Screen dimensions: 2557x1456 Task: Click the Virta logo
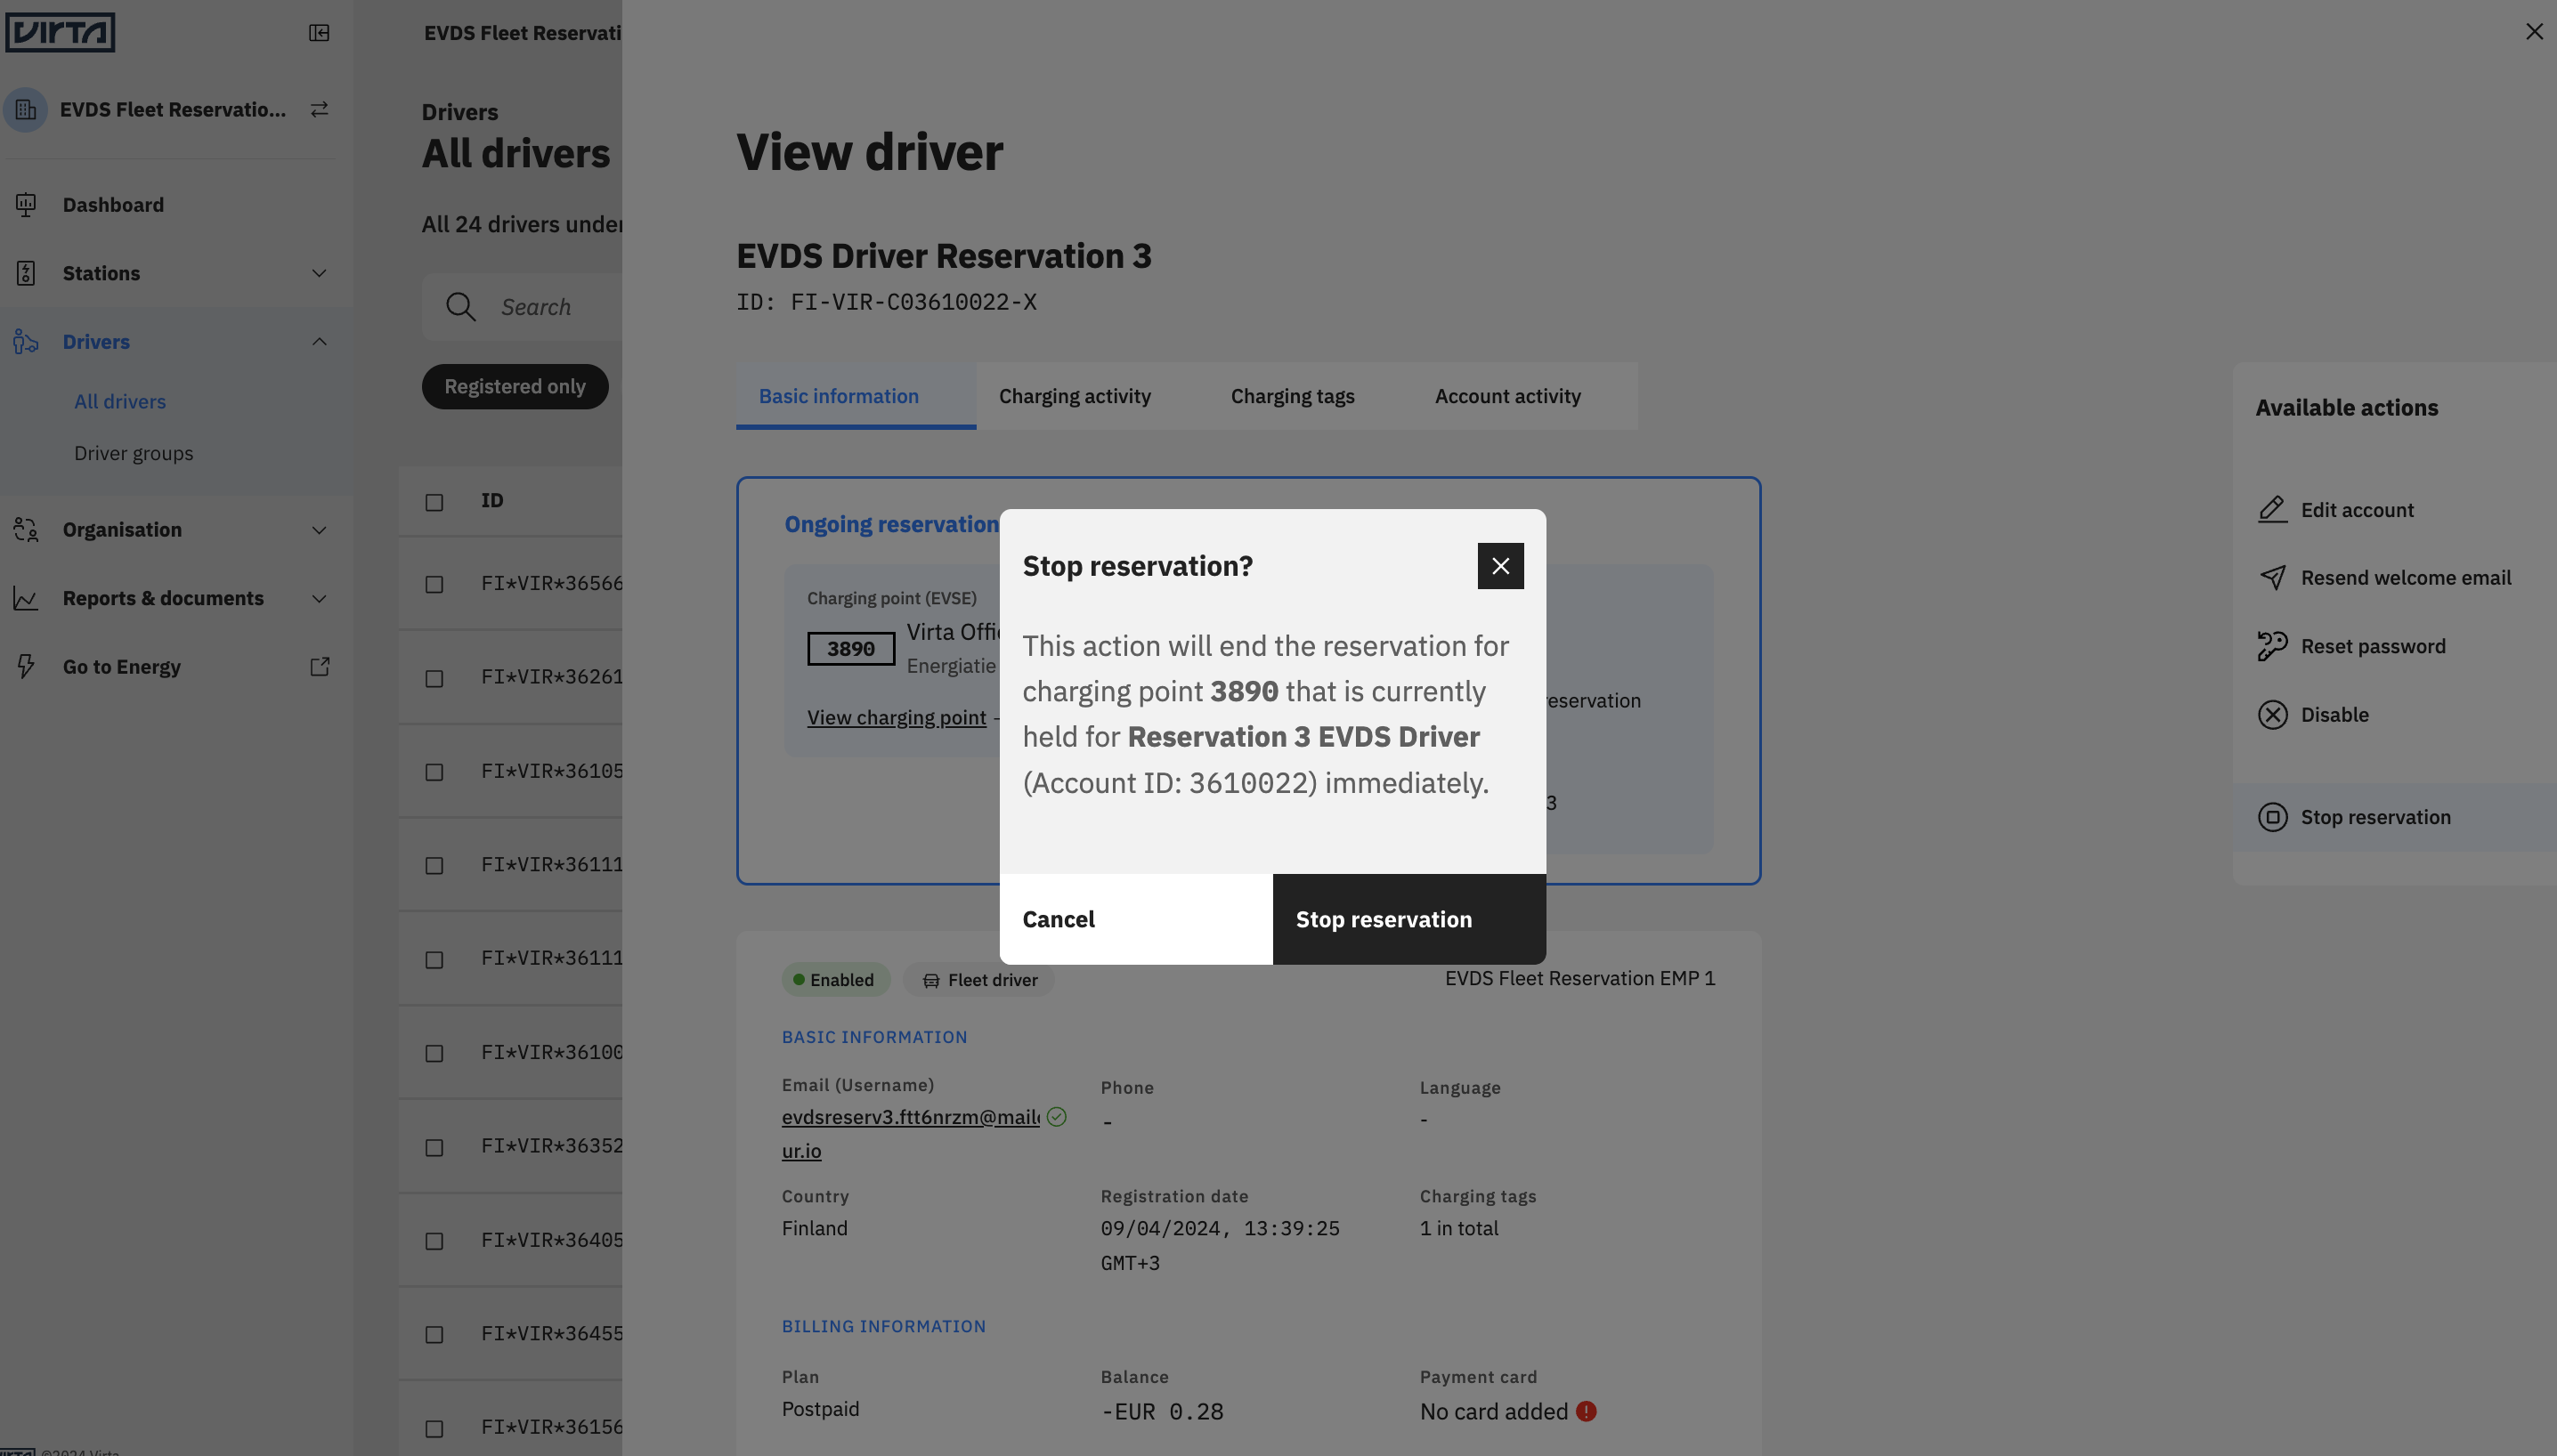(60, 32)
